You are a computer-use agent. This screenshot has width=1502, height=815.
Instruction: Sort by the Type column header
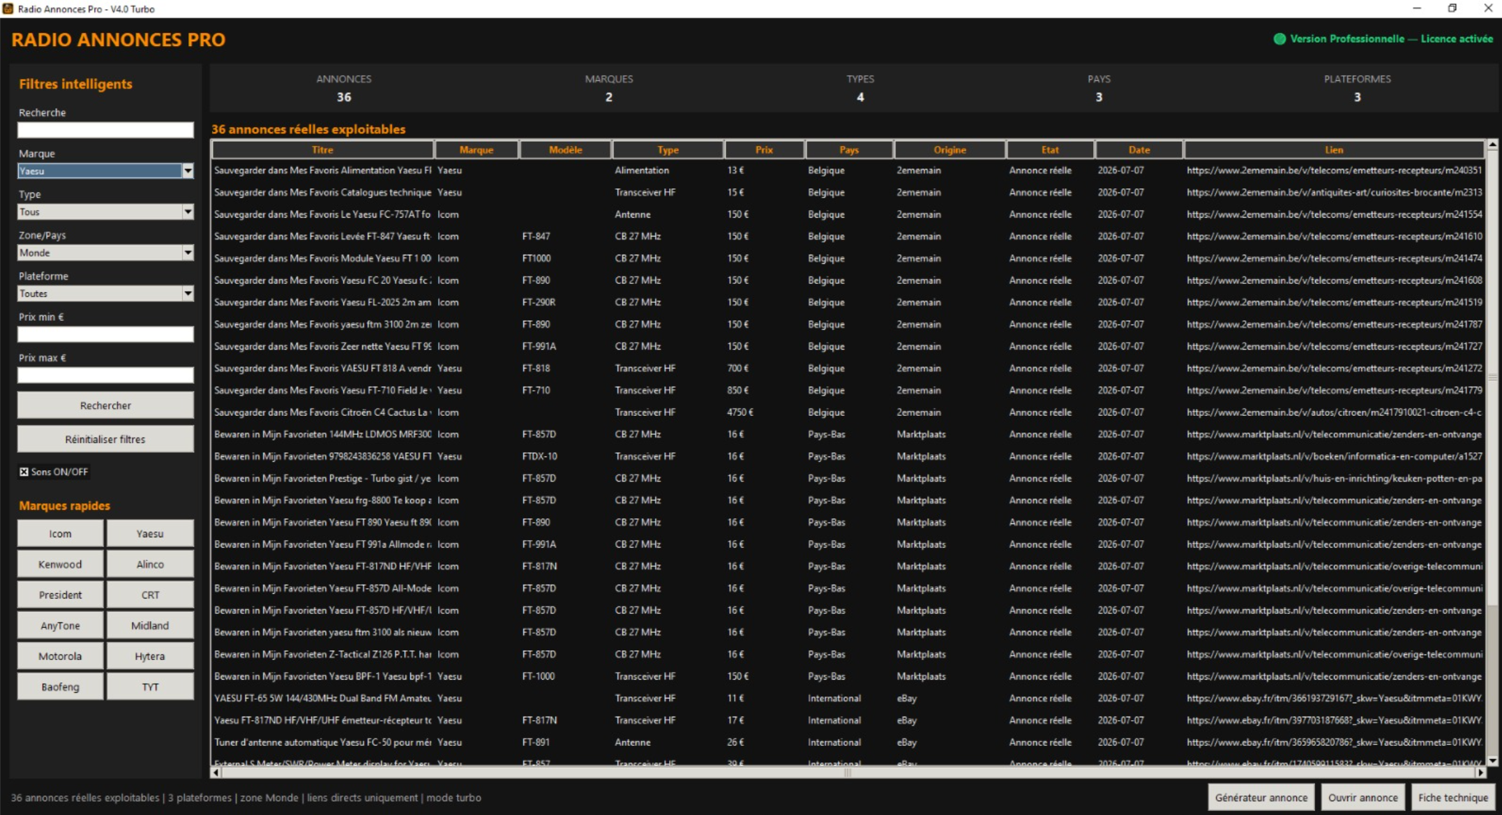pos(668,150)
